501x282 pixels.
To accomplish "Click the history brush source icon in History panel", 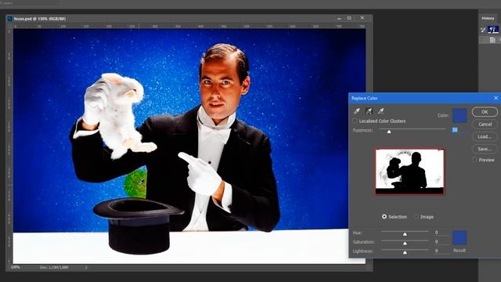I will [x=483, y=30].
